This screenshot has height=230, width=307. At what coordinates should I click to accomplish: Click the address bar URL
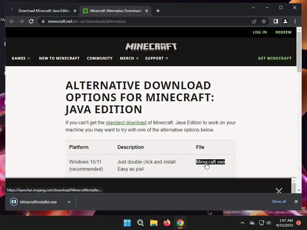click(87, 21)
